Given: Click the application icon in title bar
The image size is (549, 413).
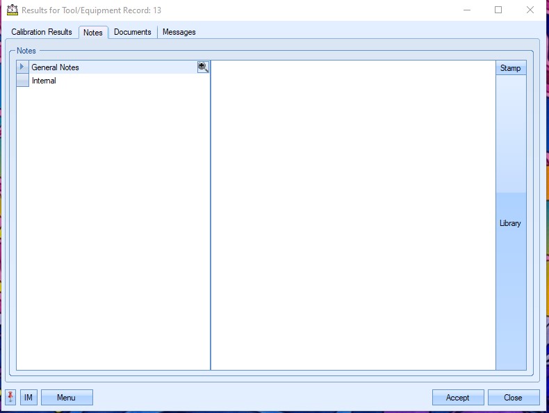Looking at the screenshot, I should pyautogui.click(x=13, y=10).
